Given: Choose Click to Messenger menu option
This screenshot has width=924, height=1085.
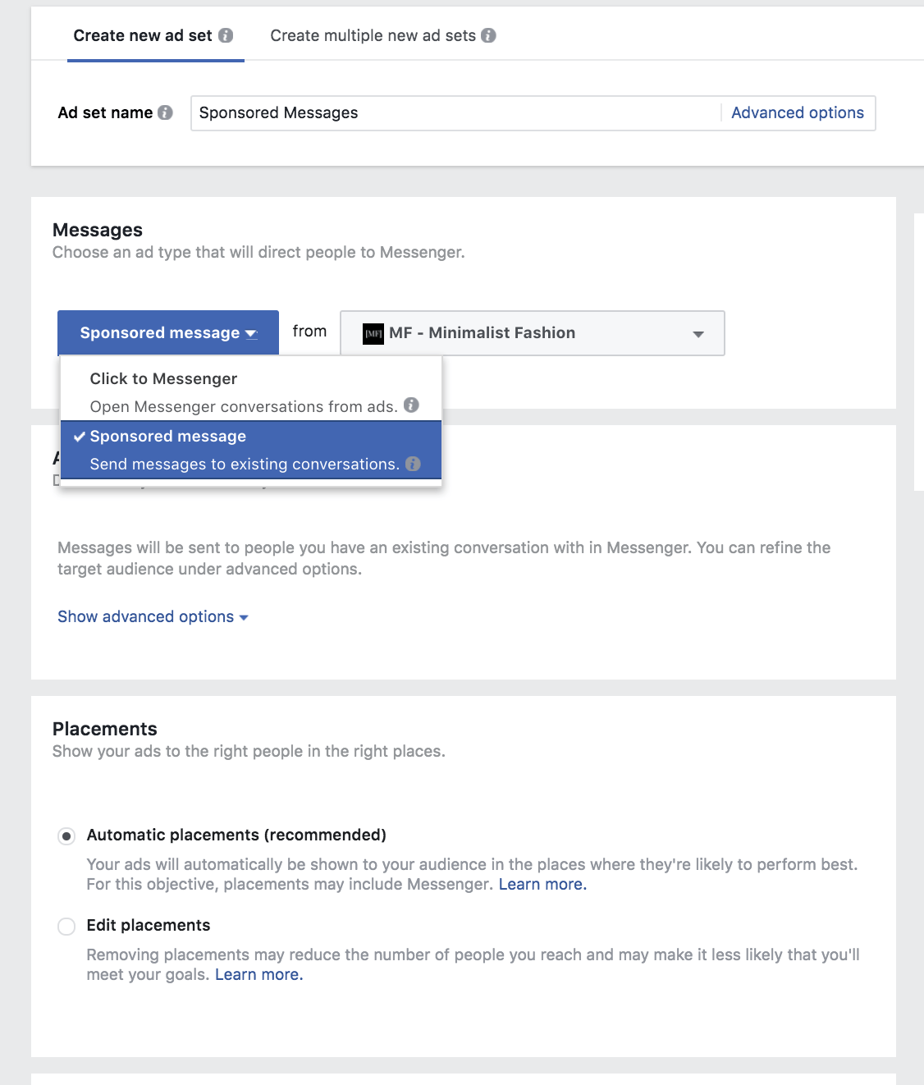Looking at the screenshot, I should [163, 378].
